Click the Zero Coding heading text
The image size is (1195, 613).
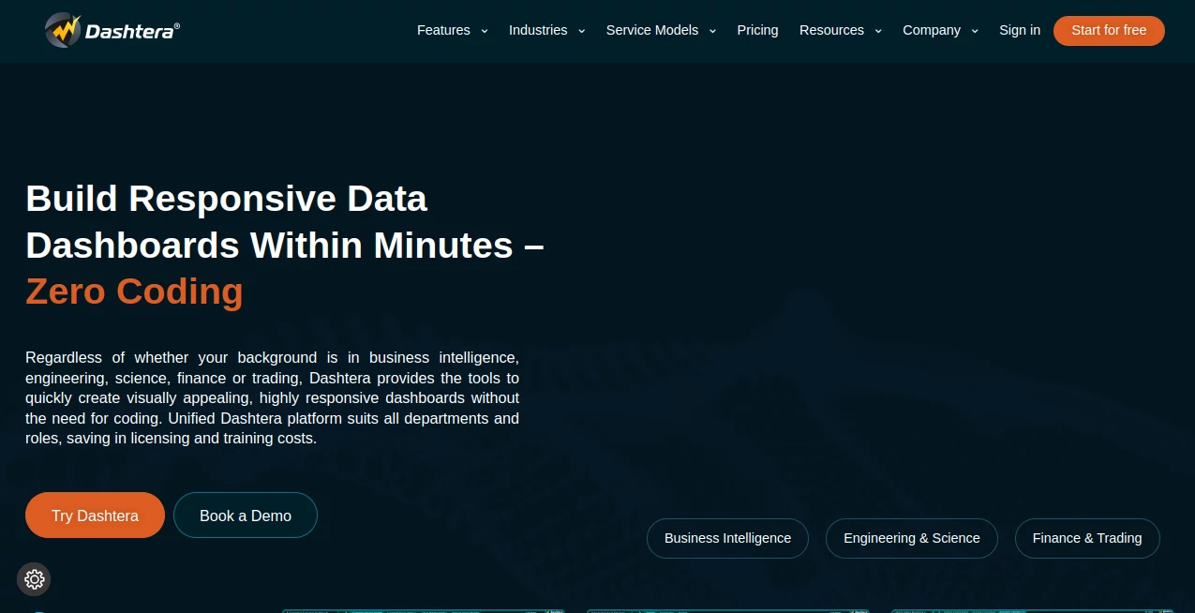coord(134,292)
